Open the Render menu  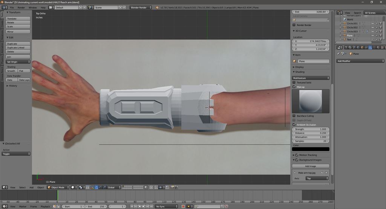(x=21, y=8)
